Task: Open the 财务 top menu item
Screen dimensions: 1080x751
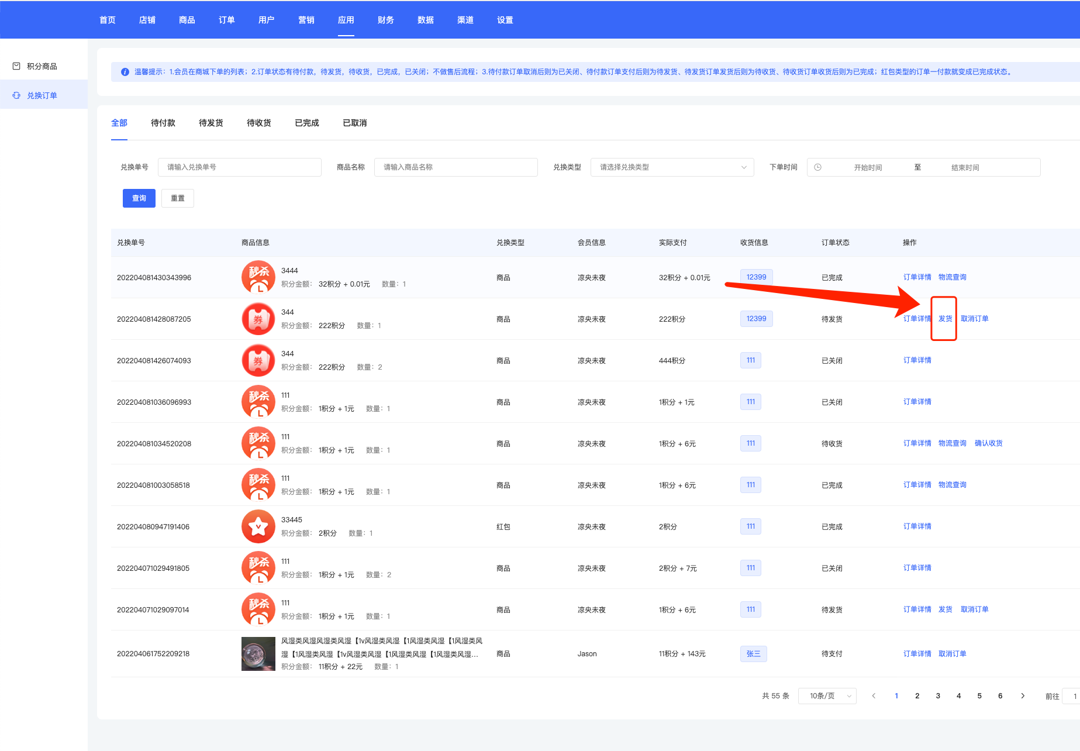Action: [x=385, y=20]
